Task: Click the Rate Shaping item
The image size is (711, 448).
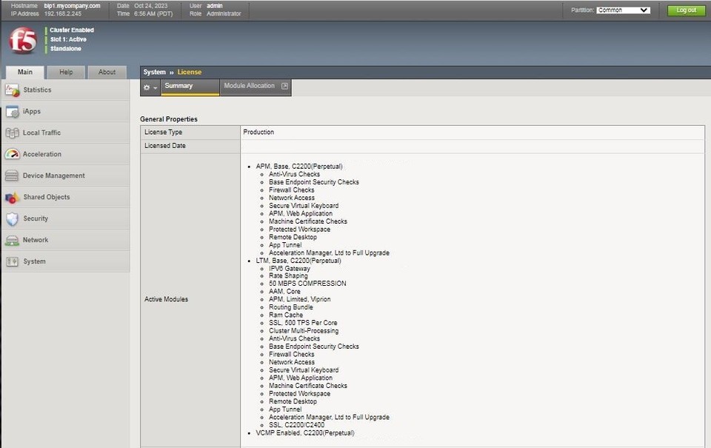Action: (288, 275)
